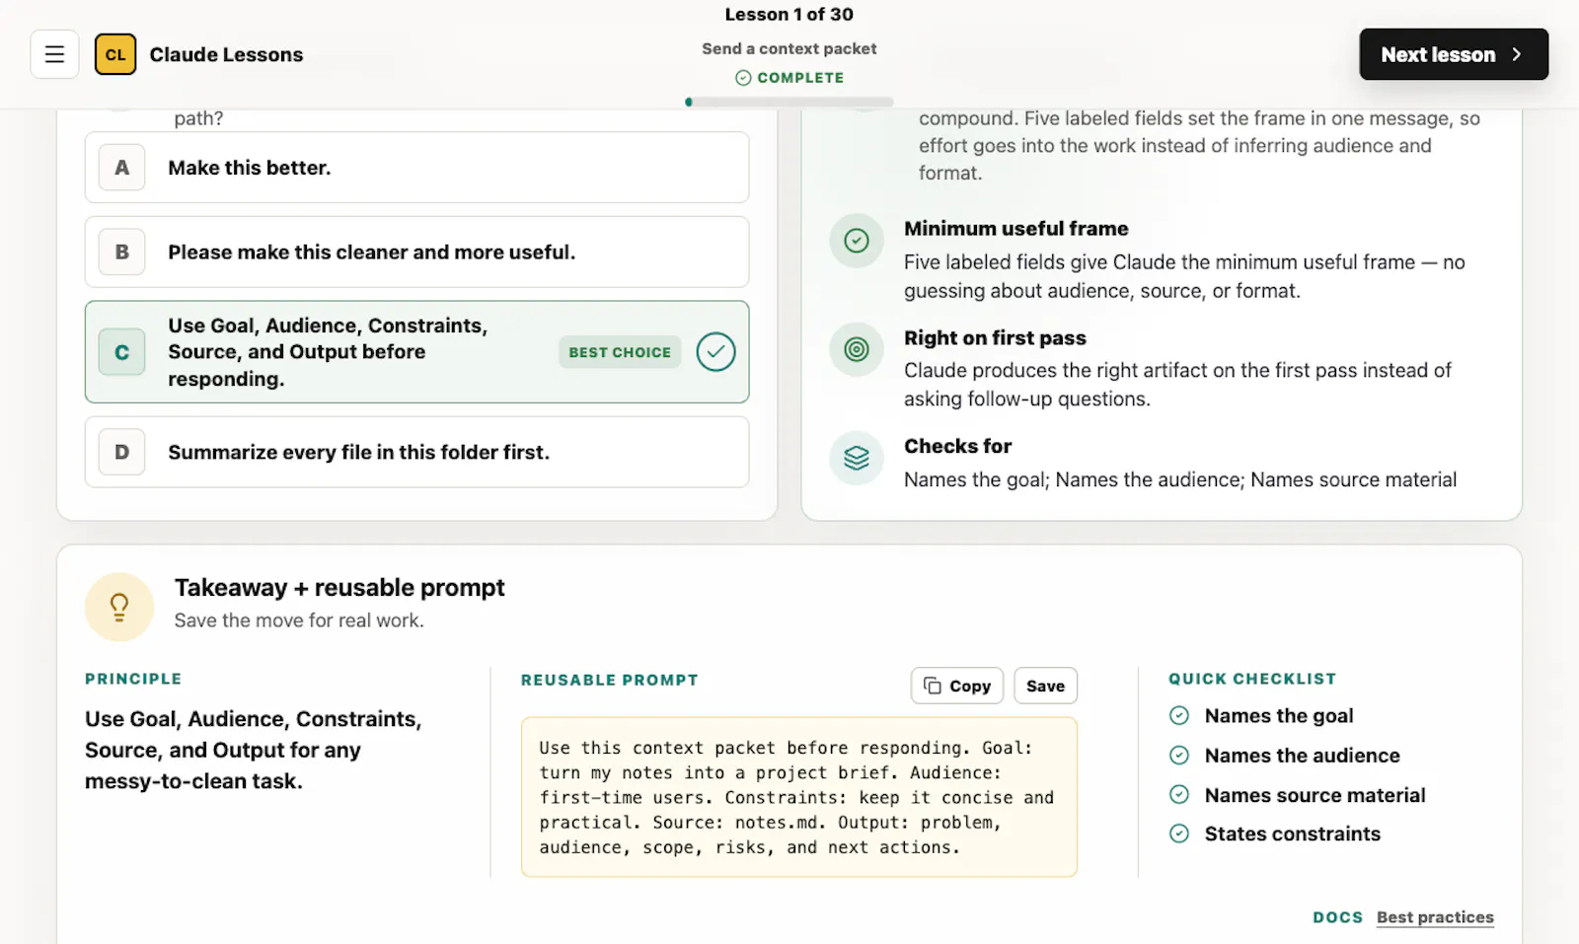Go to the Next lesson
The width and height of the screenshot is (1579, 944).
point(1454,54)
